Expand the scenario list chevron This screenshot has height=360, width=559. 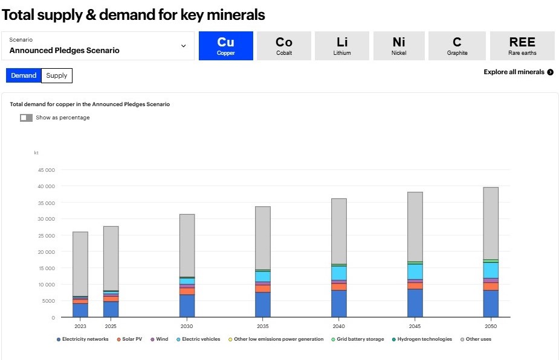184,46
